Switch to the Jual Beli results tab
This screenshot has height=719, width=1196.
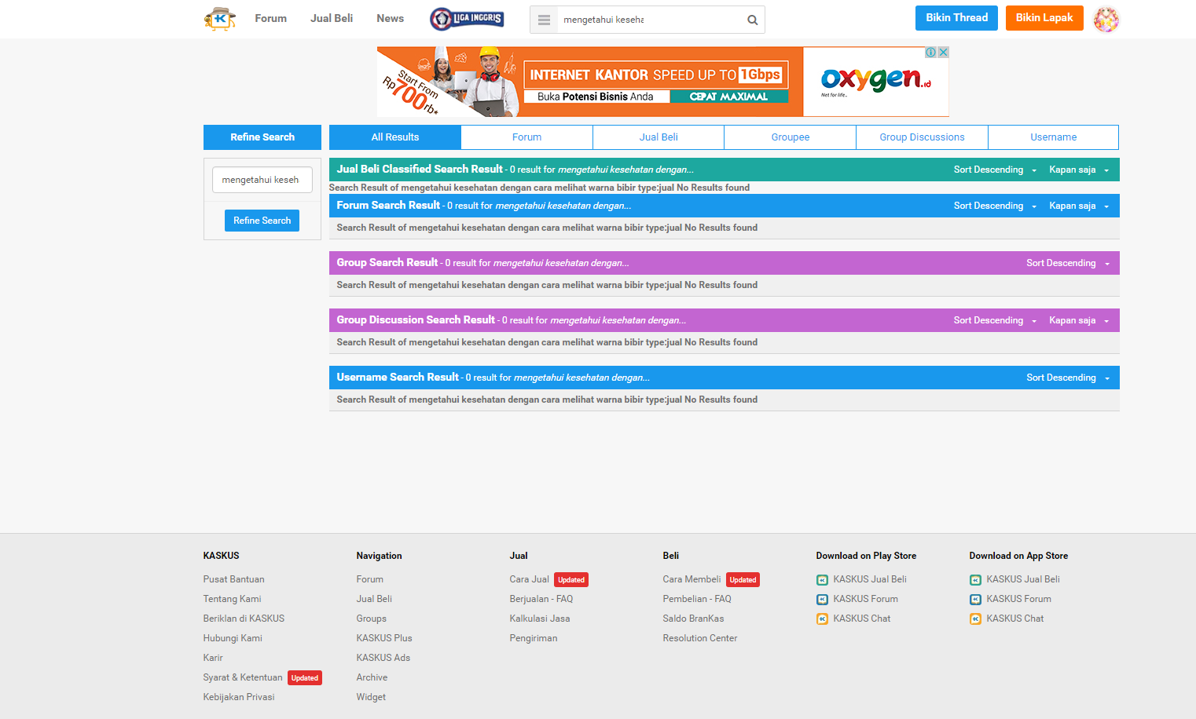tap(659, 137)
